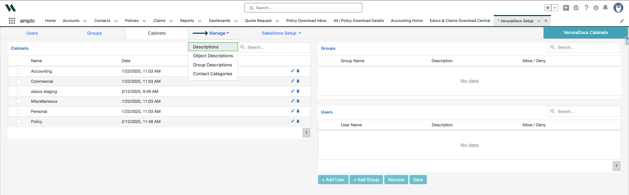Viewport: 629px width, 195px height.
Task: Delete the Miscellaneous cabinet trash icon
Action: tap(298, 101)
